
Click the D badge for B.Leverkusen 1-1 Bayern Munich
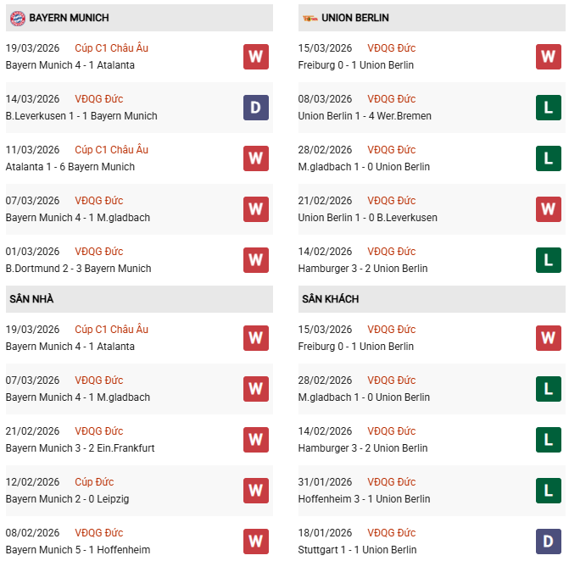(256, 108)
